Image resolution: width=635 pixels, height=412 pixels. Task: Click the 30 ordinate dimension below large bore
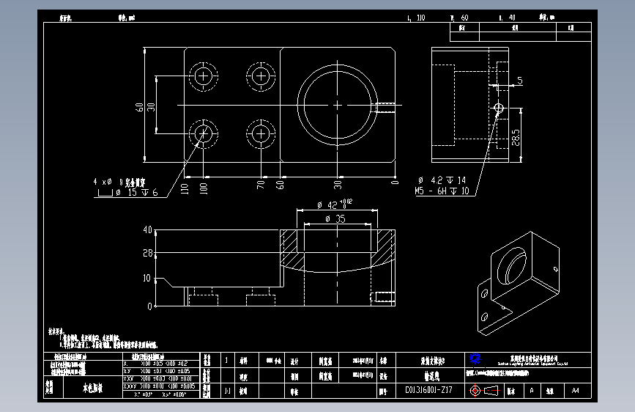point(338,185)
